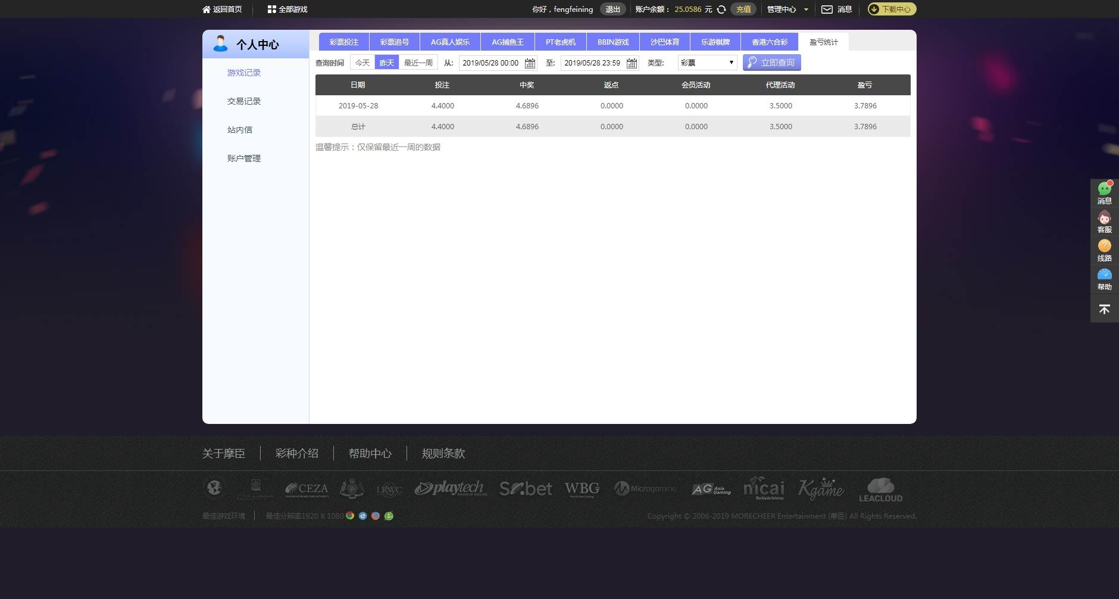Click the 立即查询 search button
Image resolution: width=1119 pixels, height=599 pixels.
click(771, 63)
